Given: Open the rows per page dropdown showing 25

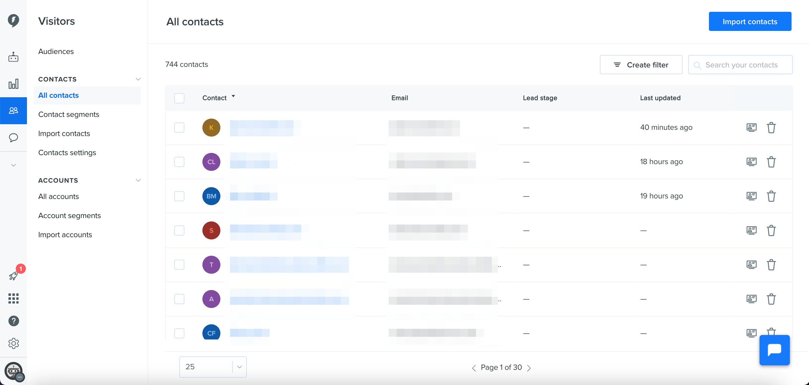Looking at the screenshot, I should tap(213, 366).
